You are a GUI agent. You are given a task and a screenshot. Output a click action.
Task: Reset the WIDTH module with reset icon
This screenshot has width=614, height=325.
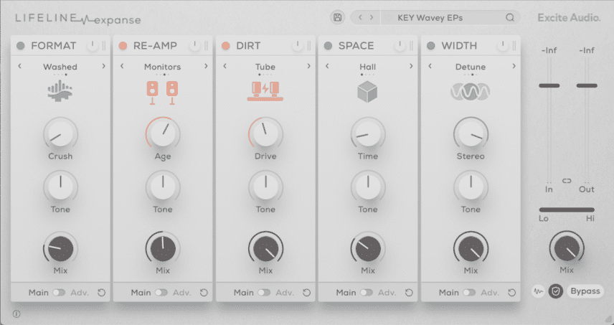pos(511,293)
